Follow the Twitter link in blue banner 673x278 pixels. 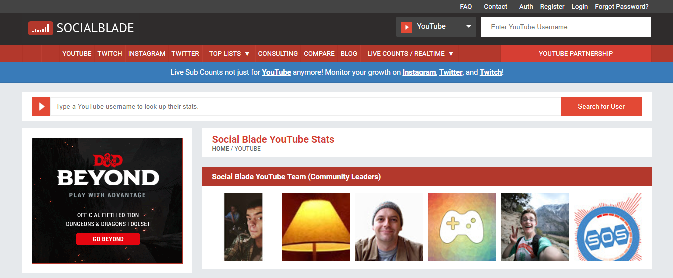click(451, 72)
